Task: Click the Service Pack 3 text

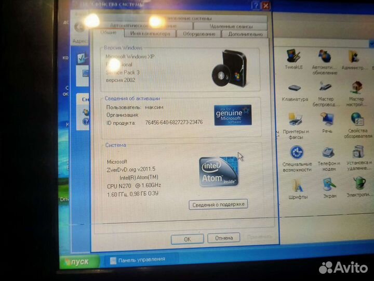Action: coord(123,72)
